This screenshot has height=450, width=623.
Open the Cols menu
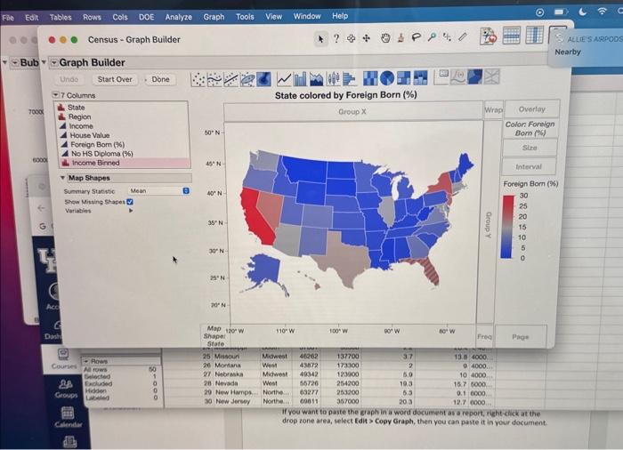tap(119, 17)
